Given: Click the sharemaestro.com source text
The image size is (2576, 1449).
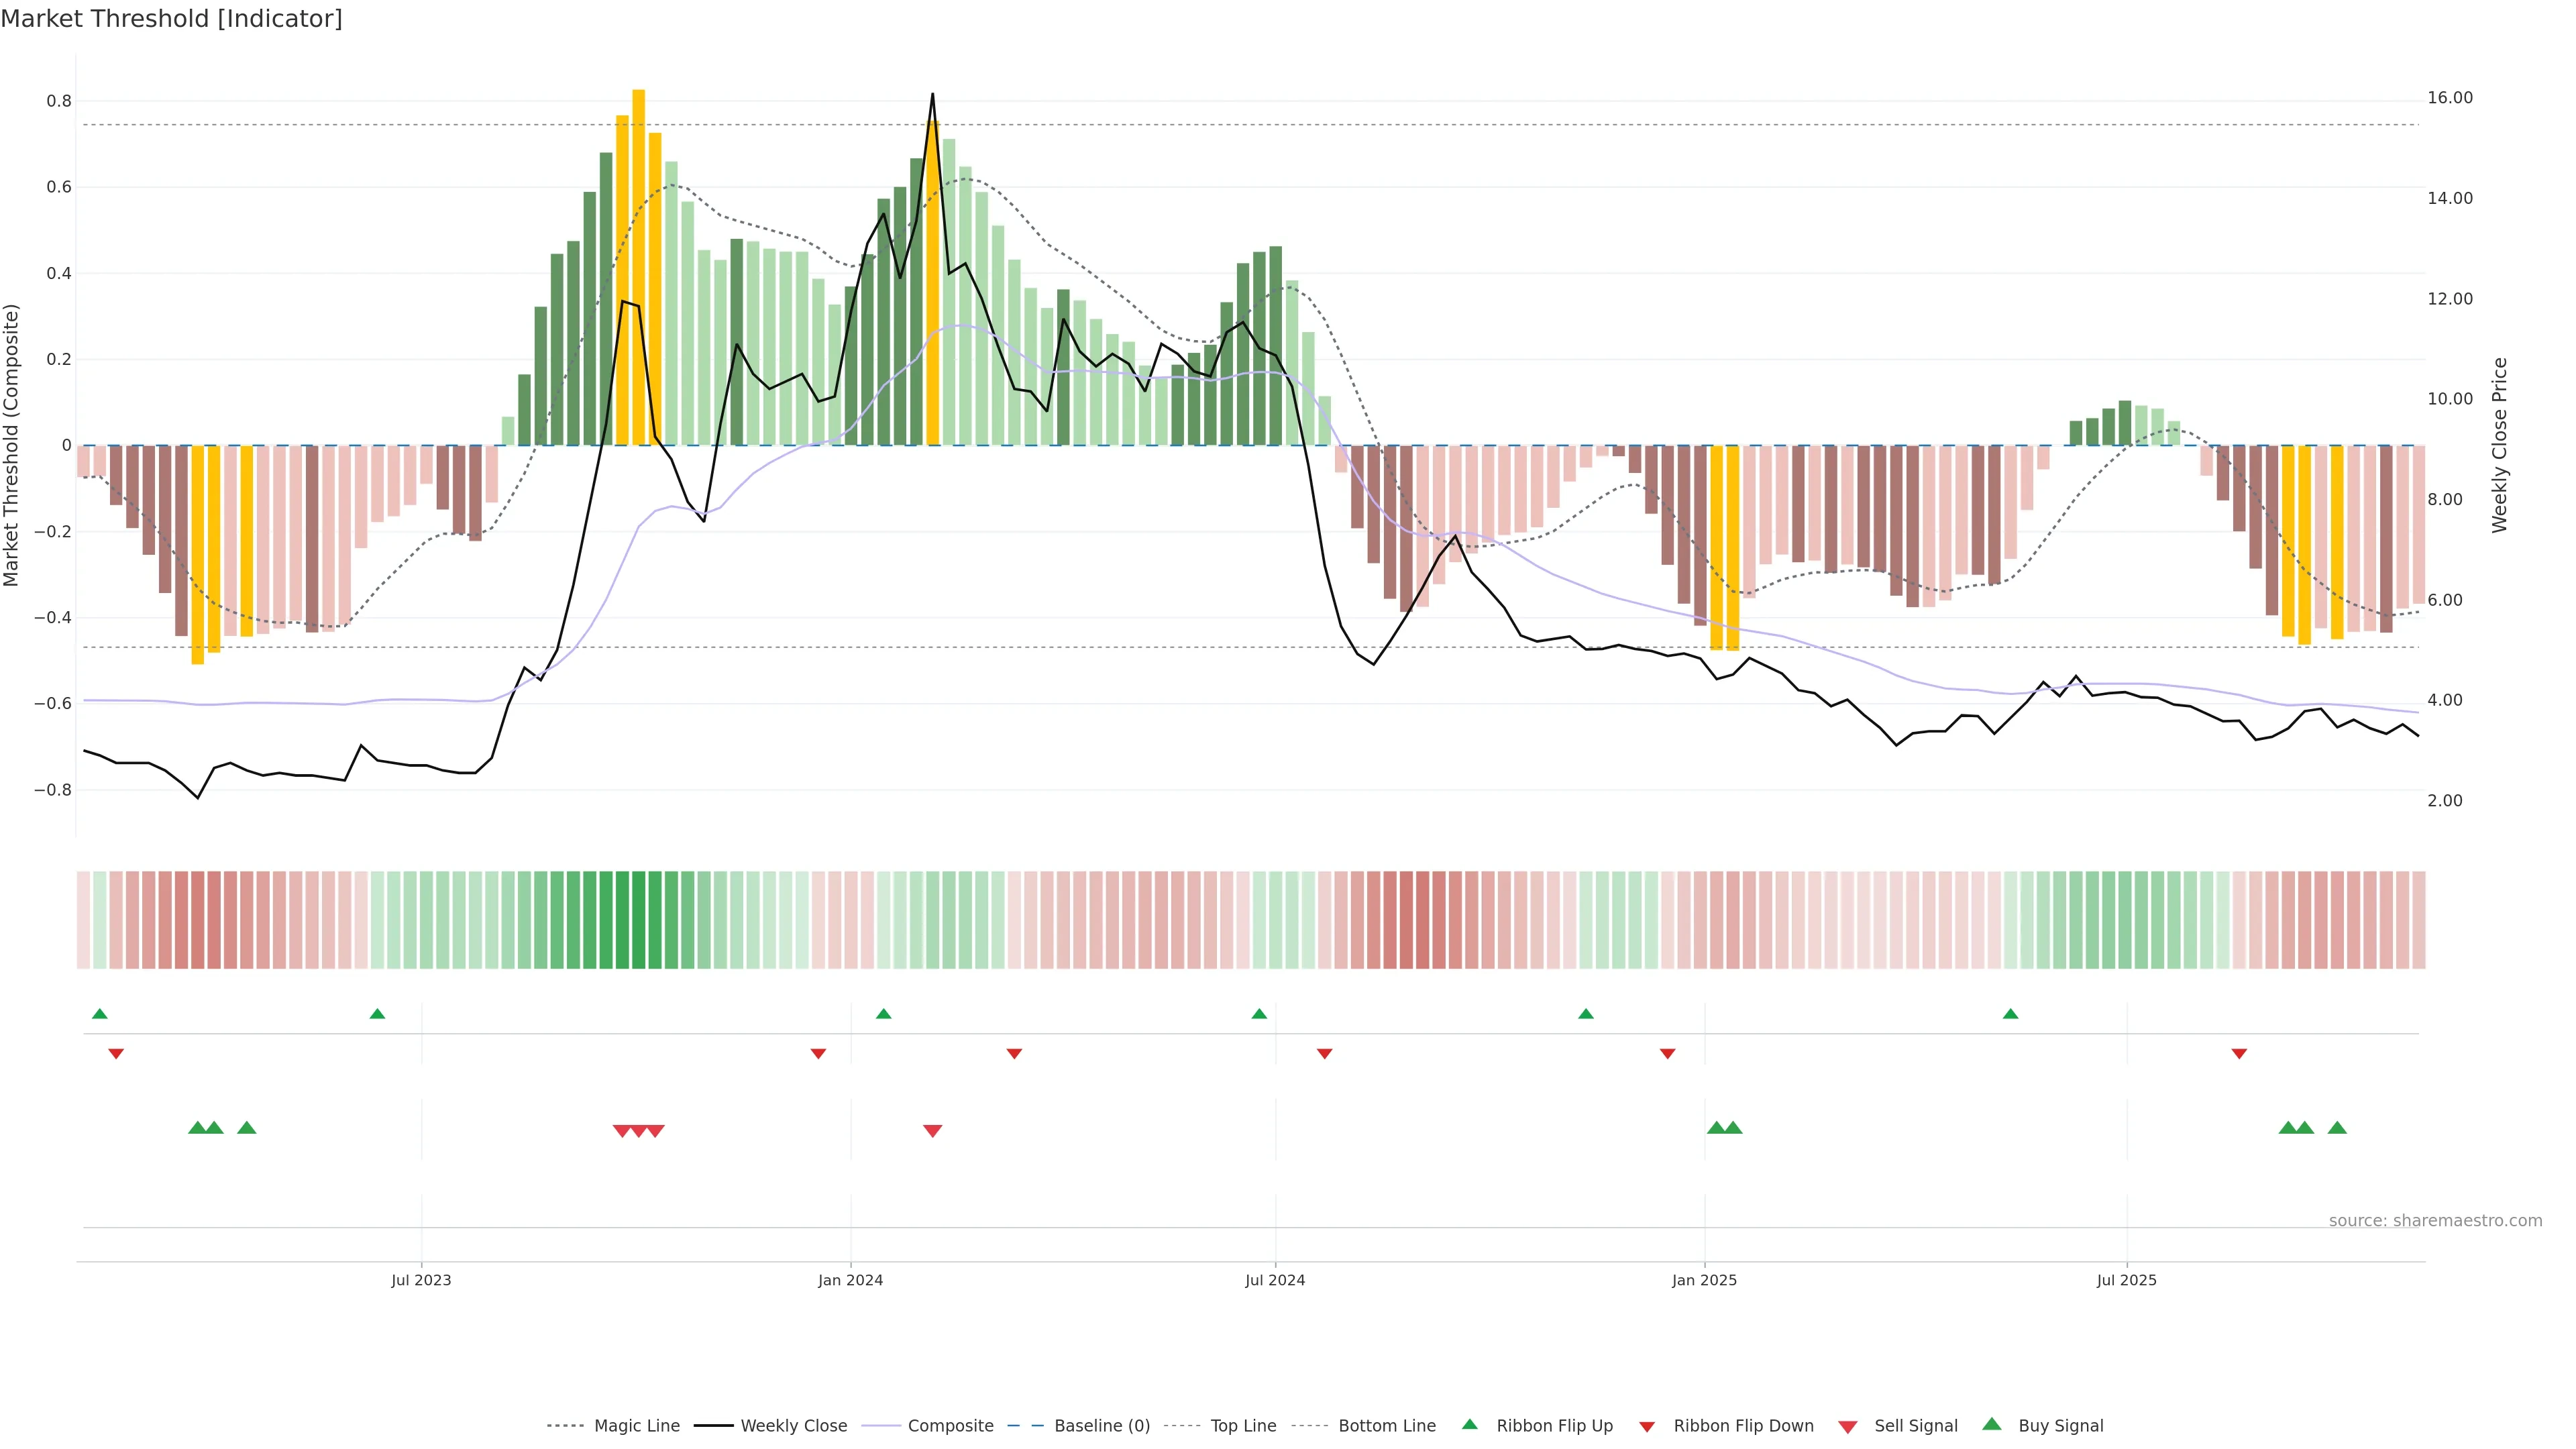Looking at the screenshot, I should tap(2435, 1221).
